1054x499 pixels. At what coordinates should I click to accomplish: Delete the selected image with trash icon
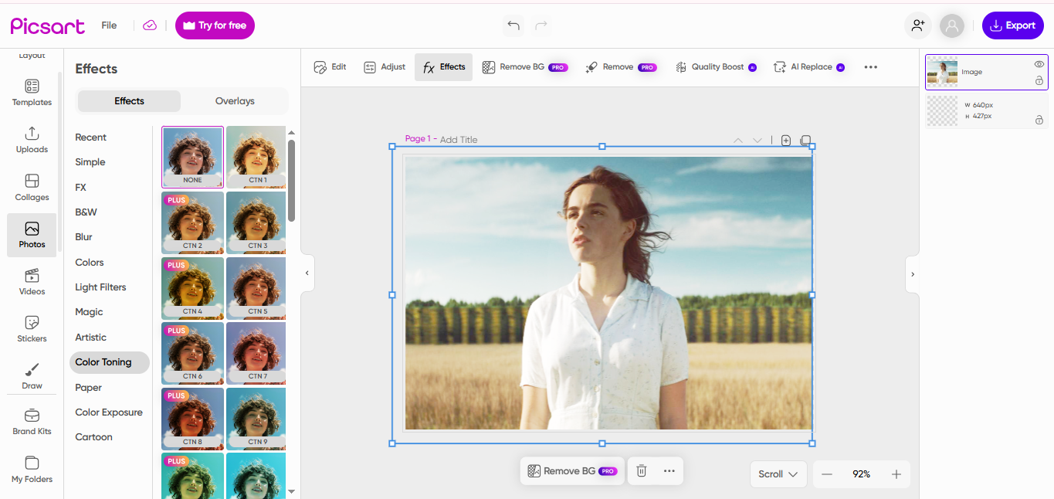[x=641, y=471]
